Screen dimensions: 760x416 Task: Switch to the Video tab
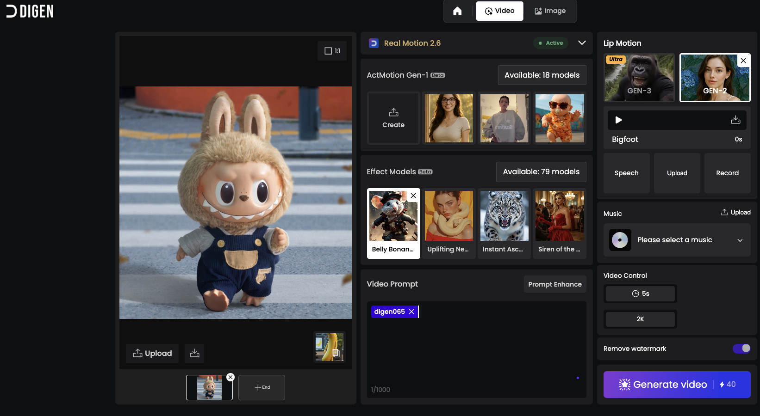(x=499, y=11)
